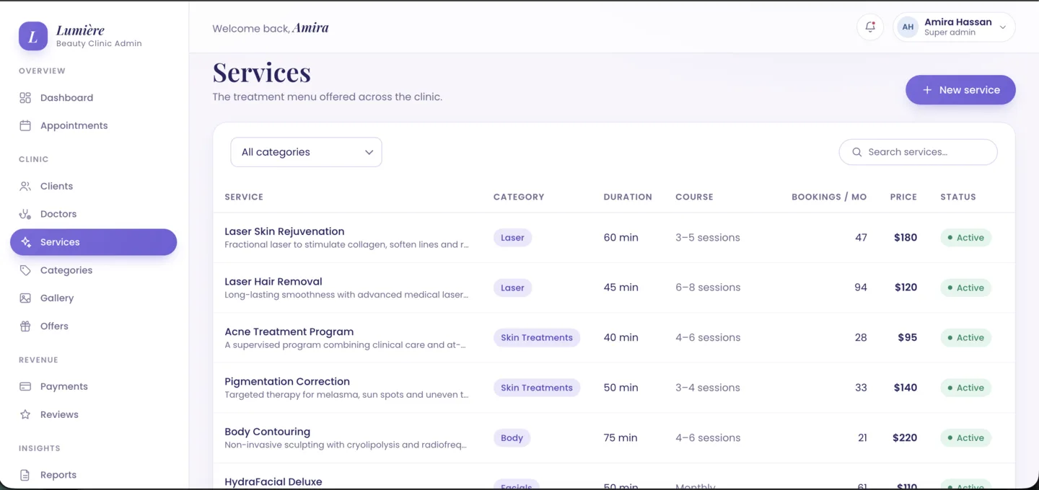The image size is (1039, 490).
Task: Click the Reviews star icon
Action: click(x=25, y=414)
